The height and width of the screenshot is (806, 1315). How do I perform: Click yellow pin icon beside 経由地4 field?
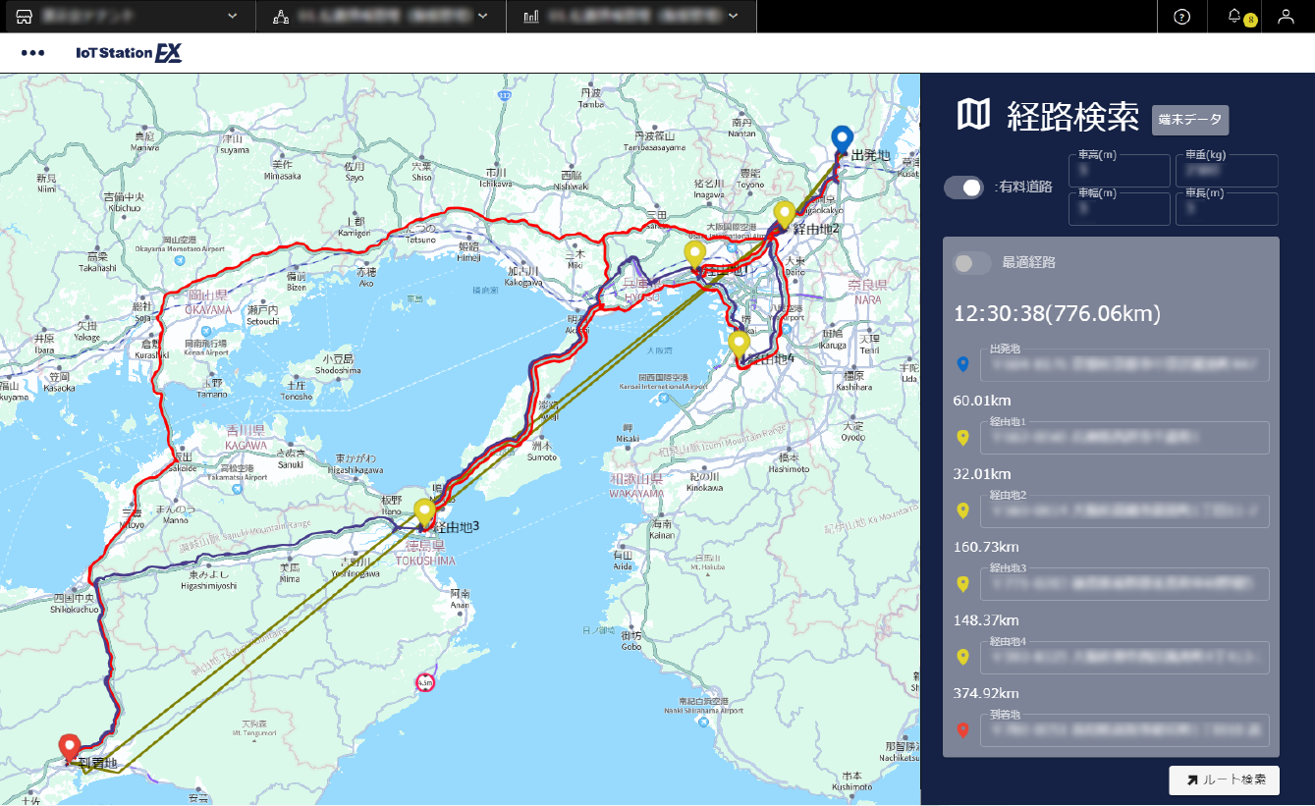[962, 657]
